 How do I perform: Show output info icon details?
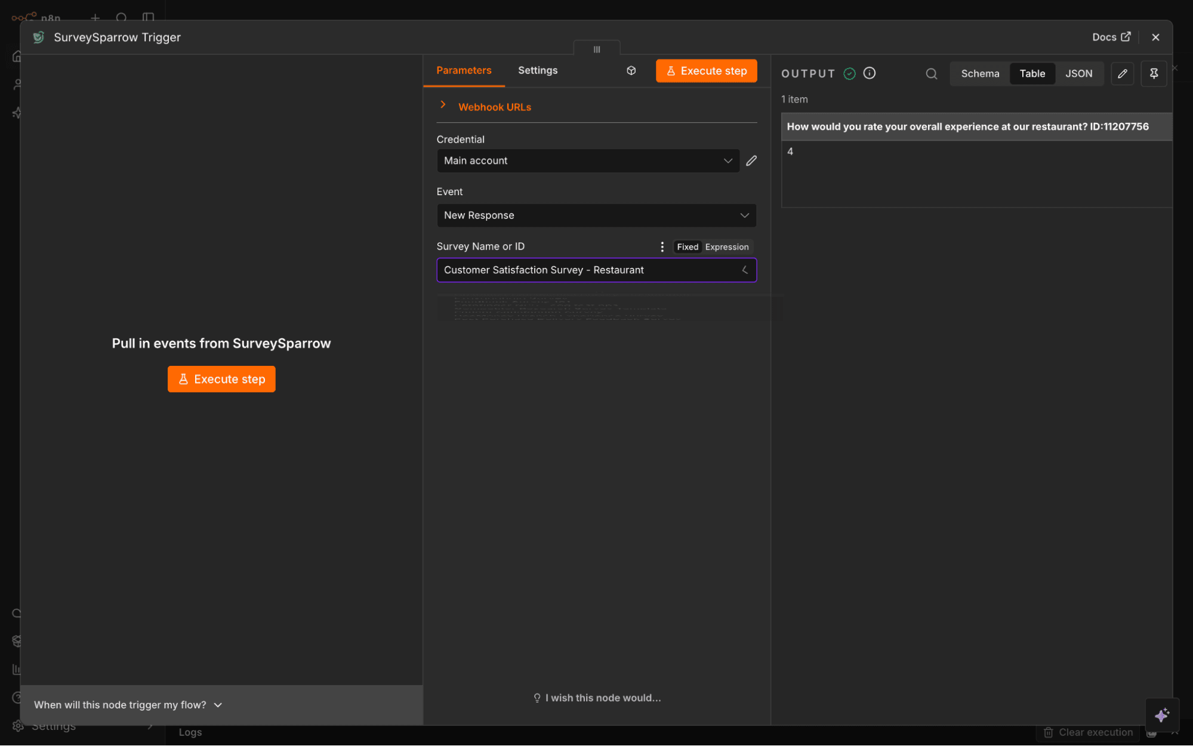click(x=870, y=73)
